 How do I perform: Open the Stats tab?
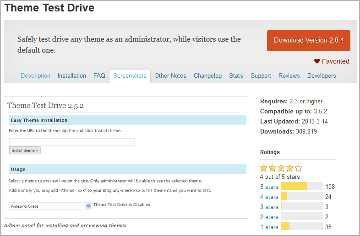(236, 75)
